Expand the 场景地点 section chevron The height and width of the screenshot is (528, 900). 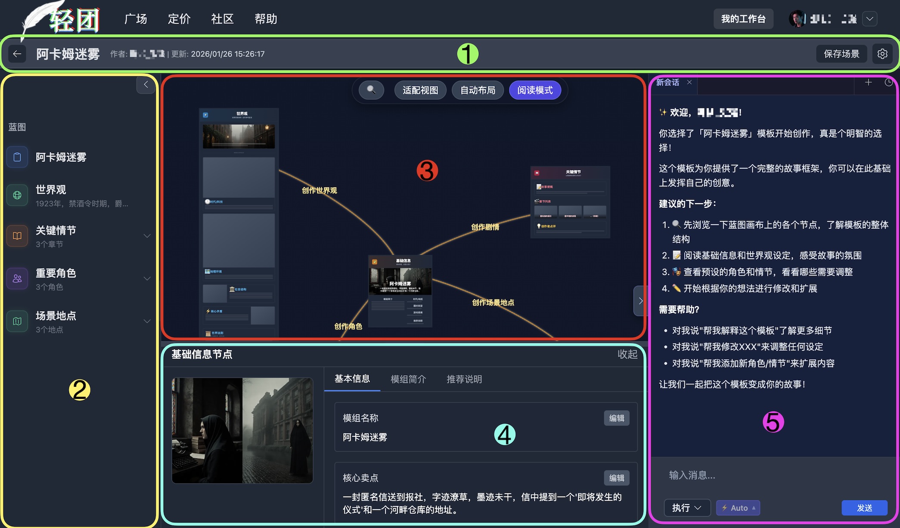pyautogui.click(x=147, y=321)
